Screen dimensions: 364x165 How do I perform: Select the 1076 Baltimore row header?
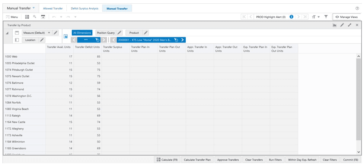(24, 83)
